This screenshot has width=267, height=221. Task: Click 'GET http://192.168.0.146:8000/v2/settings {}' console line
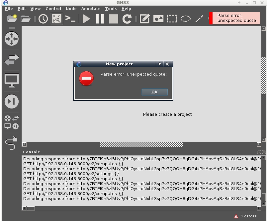(x=71, y=174)
